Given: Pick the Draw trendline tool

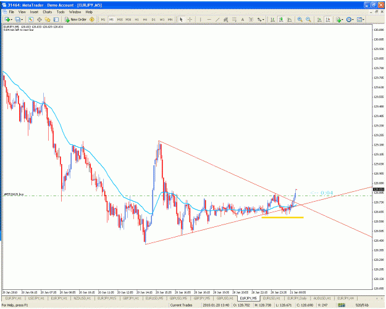Looking at the screenshot, I should 217,19.
